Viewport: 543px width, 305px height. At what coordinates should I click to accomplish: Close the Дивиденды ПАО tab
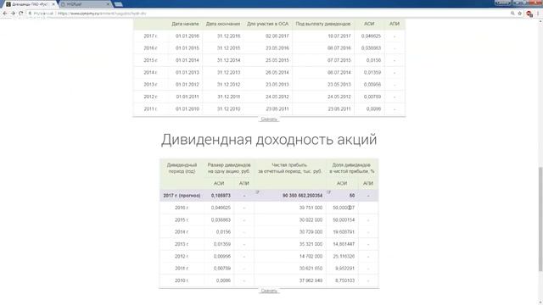pyautogui.click(x=53, y=4)
